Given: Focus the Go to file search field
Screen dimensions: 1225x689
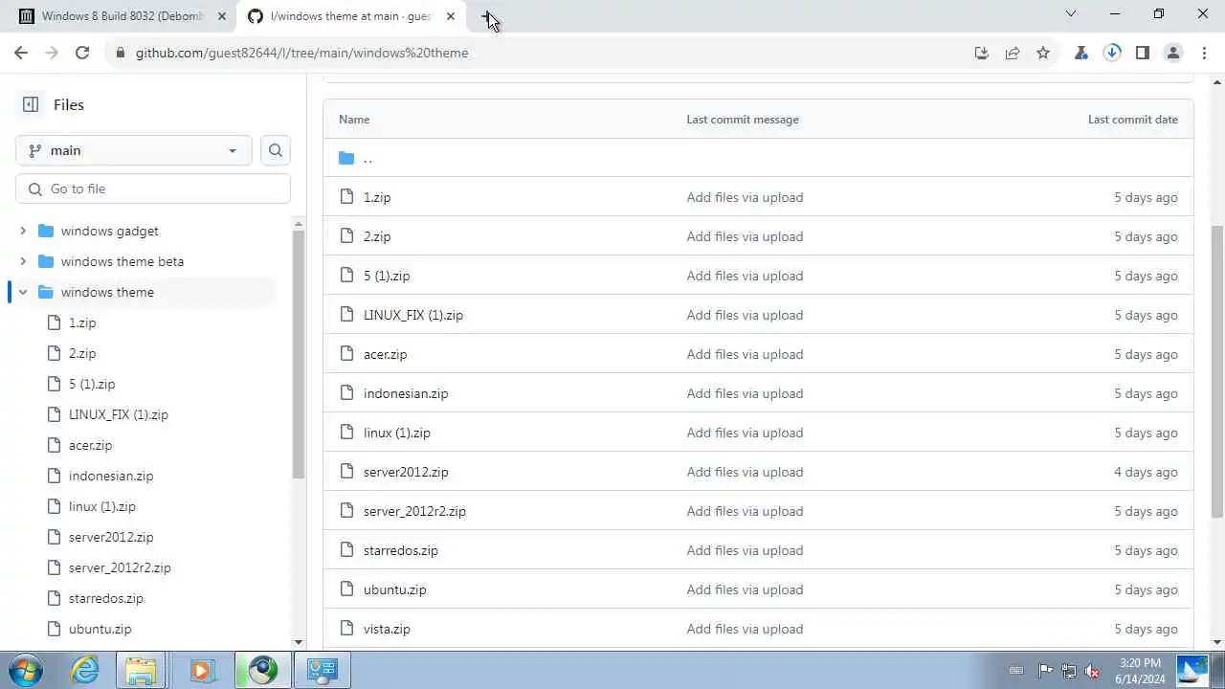Looking at the screenshot, I should (153, 189).
